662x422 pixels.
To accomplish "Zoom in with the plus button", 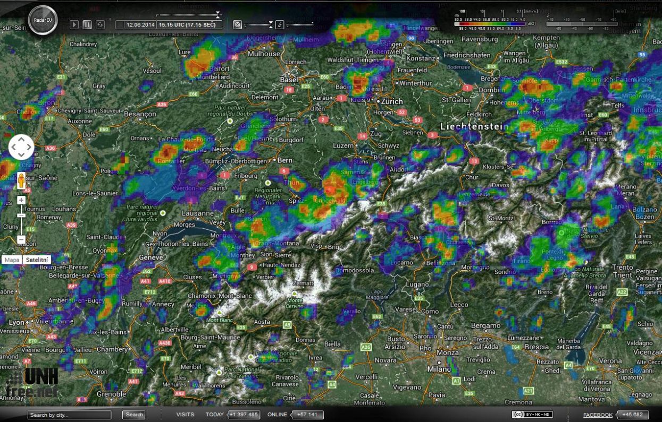I will point(21,200).
